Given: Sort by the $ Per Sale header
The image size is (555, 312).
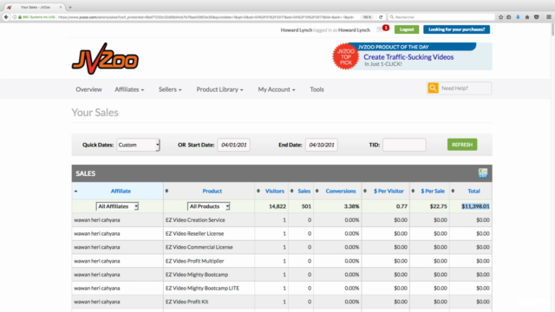Looking at the screenshot, I should coord(433,191).
